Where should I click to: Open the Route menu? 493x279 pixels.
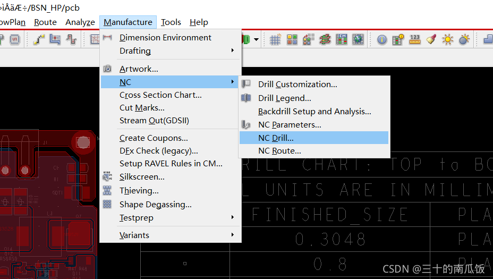click(45, 22)
